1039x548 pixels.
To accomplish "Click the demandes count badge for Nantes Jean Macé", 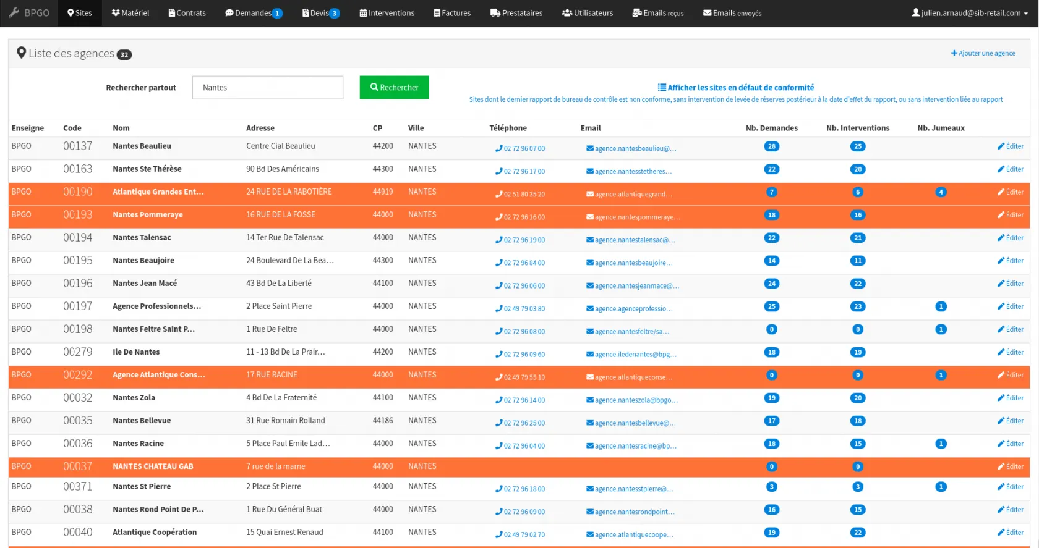I will click(x=771, y=284).
